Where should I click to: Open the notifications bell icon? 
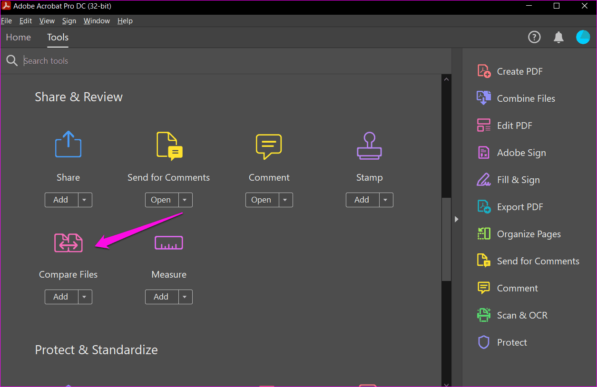pos(559,37)
